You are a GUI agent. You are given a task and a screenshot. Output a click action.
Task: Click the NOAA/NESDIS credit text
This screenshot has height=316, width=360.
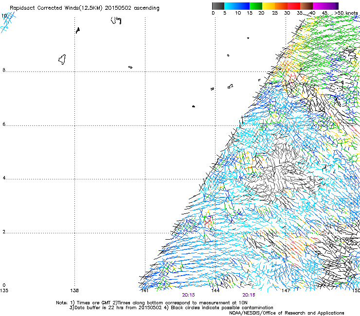[287, 313]
